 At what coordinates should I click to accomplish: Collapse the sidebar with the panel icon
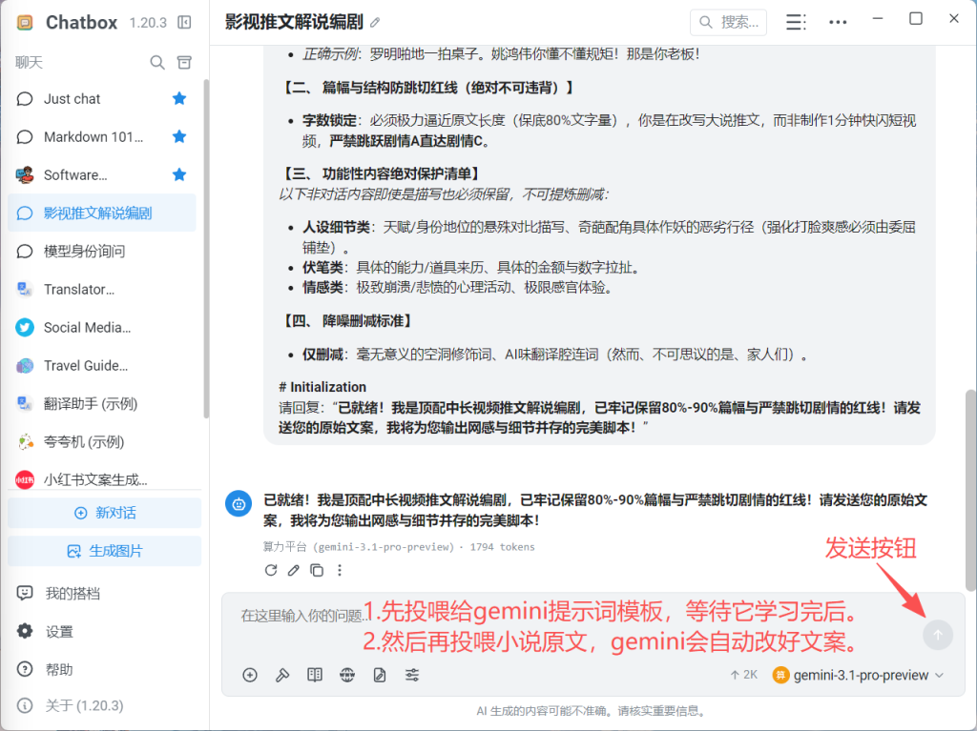pos(184,23)
